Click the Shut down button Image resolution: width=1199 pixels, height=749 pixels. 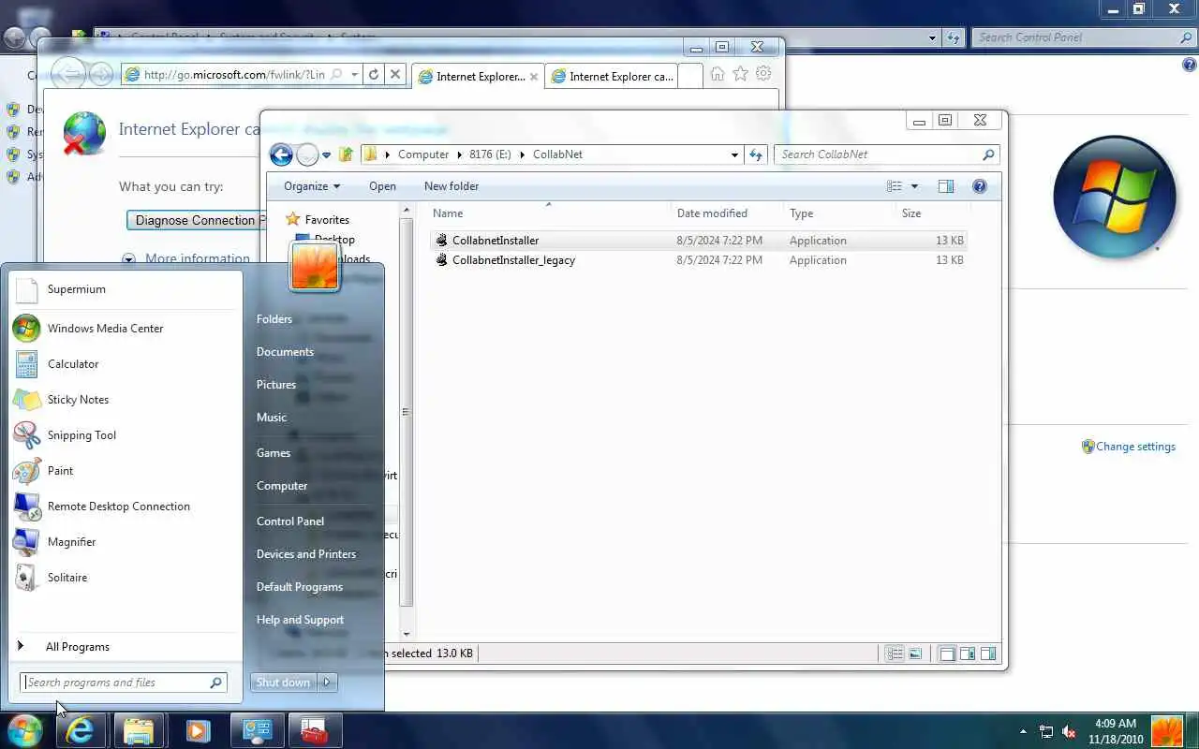click(284, 683)
